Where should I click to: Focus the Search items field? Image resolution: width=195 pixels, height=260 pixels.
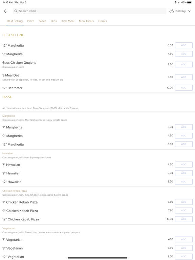(x=89, y=11)
